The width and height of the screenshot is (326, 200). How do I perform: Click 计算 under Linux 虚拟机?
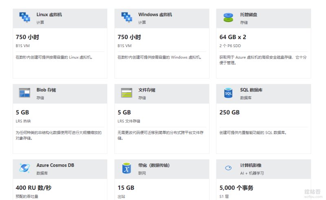click(40, 22)
